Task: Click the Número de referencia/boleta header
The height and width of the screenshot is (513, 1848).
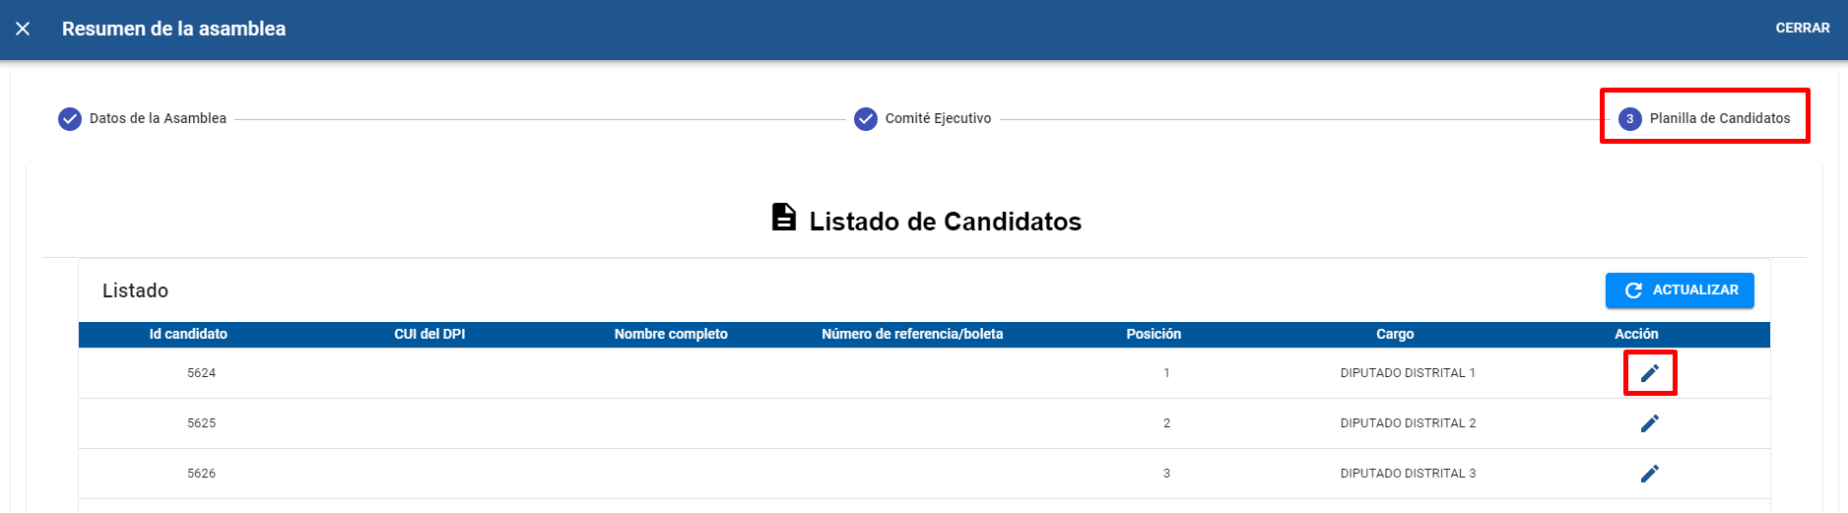Action: 912,335
